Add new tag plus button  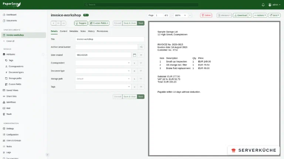134,87
